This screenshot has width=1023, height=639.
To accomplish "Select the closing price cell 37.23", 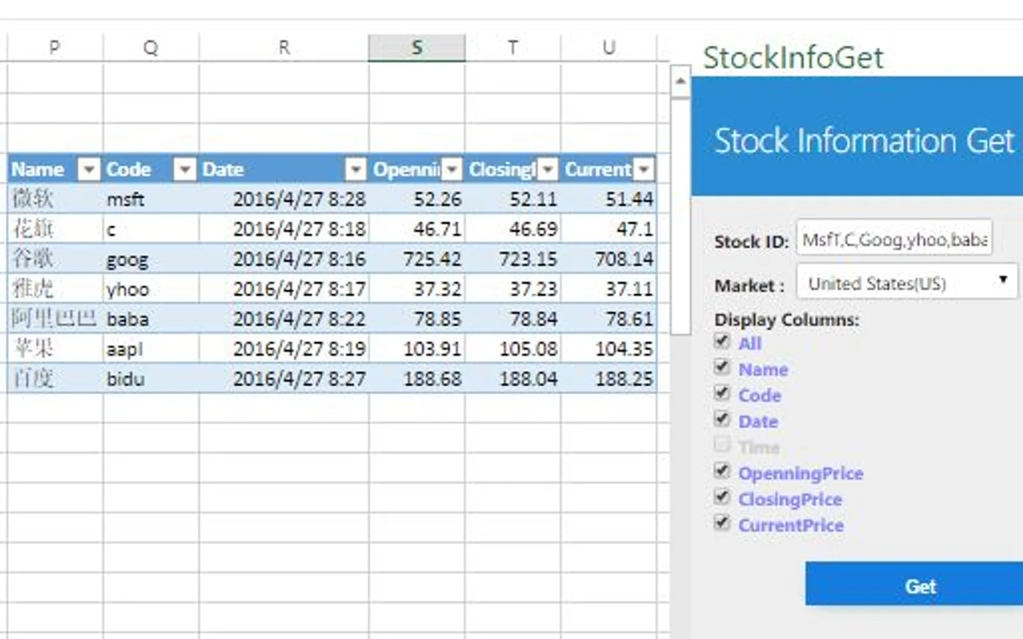I will tap(513, 289).
